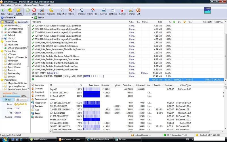Click the Stop download toolbar icon
The image size is (227, 142).
(34, 11)
